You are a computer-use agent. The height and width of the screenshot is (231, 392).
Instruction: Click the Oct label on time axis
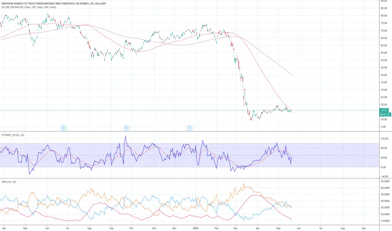click(x=131, y=228)
